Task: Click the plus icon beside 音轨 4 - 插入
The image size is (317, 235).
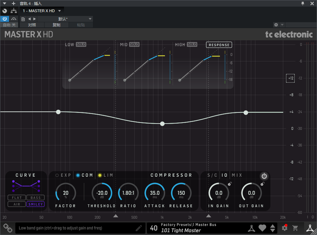Action: (14, 3)
